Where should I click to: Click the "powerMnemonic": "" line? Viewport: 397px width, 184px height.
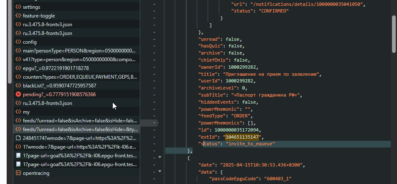[x=226, y=109]
